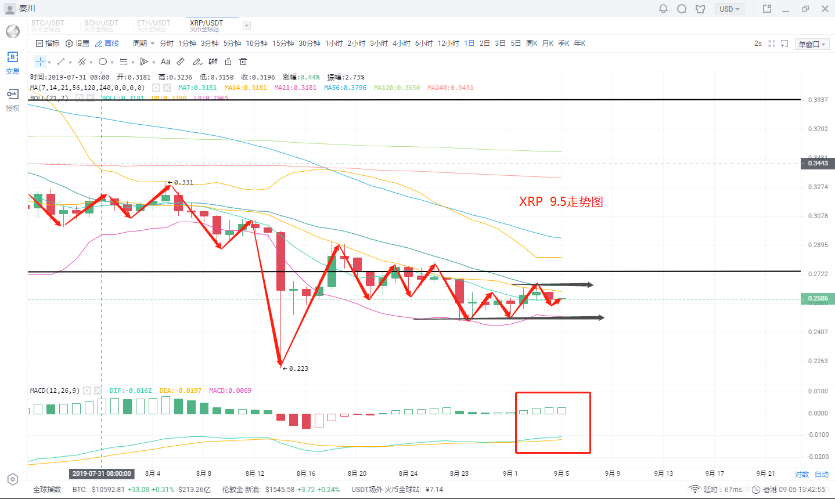Screen dimensions: 835x499
Task: Open the USD currency dropdown
Action: (729, 9)
